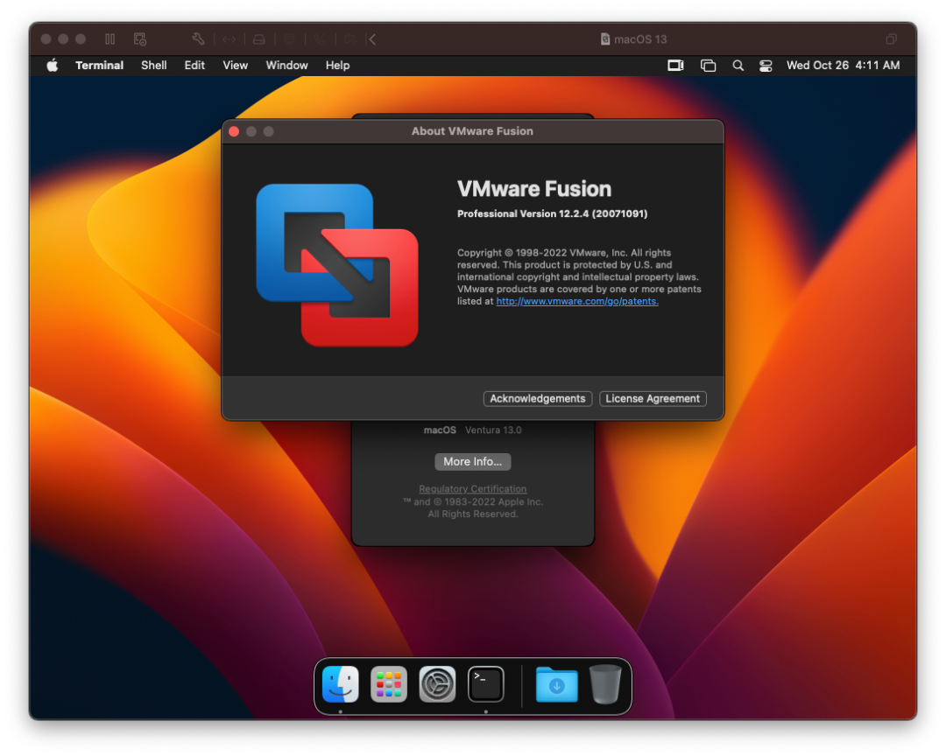Click the macOS 13 title document icon
946x756 pixels.
[605, 39]
